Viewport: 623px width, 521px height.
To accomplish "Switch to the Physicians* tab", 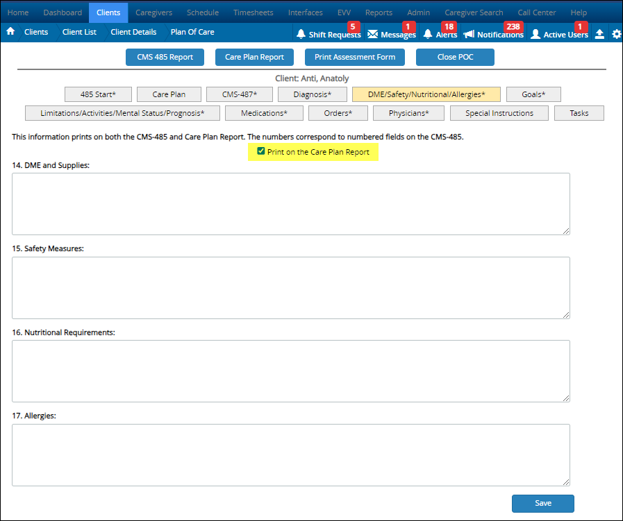I will click(409, 113).
